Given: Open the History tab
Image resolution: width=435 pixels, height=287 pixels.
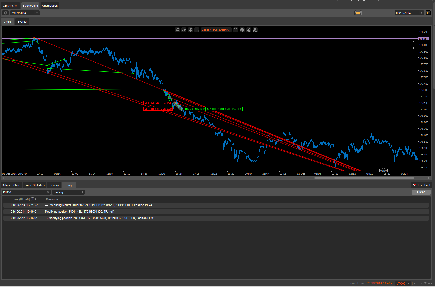Looking at the screenshot, I should pyautogui.click(x=54, y=185).
